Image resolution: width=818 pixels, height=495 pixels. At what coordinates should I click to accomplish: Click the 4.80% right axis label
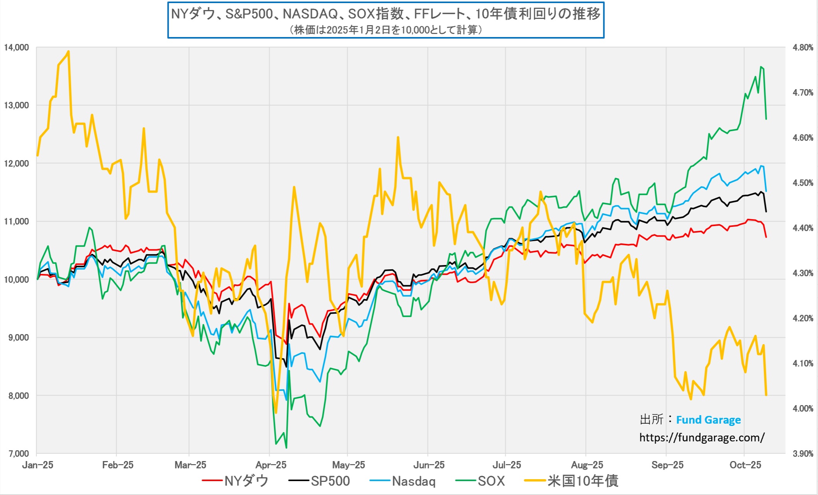tap(803, 47)
